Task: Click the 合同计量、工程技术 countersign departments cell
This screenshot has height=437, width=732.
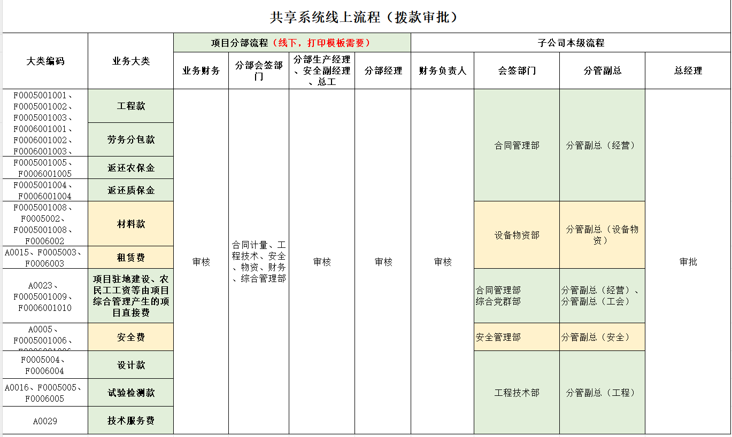Action: click(x=259, y=262)
